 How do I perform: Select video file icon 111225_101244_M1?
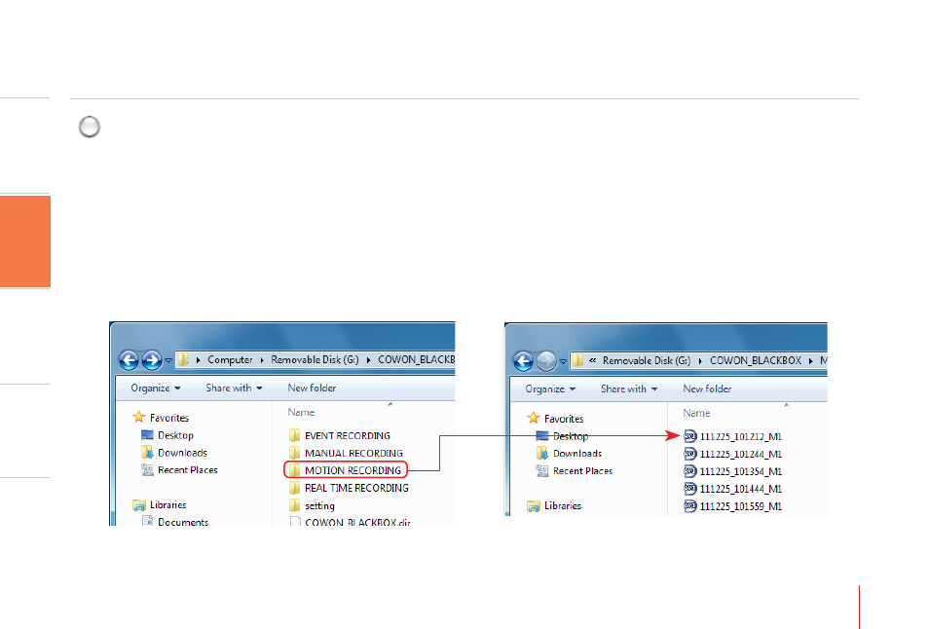pyautogui.click(x=689, y=454)
